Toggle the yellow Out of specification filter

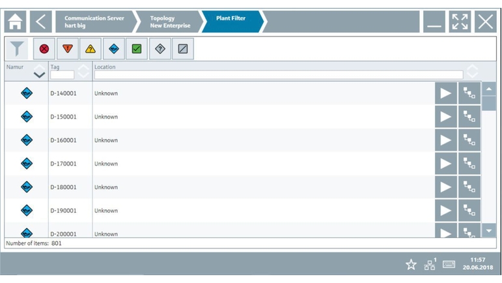pyautogui.click(x=91, y=49)
